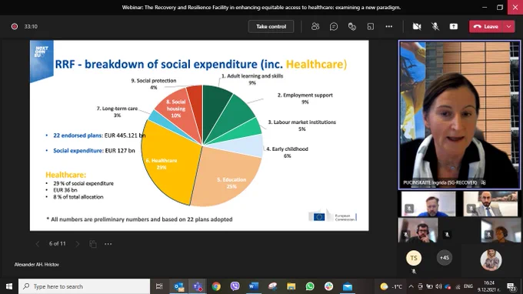The width and height of the screenshot is (523, 294).
Task: Expand the Leave button dropdown arrow
Action: (508, 26)
